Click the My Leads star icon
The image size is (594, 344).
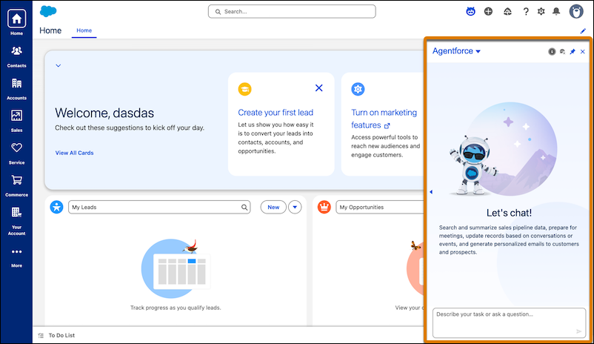(x=57, y=207)
